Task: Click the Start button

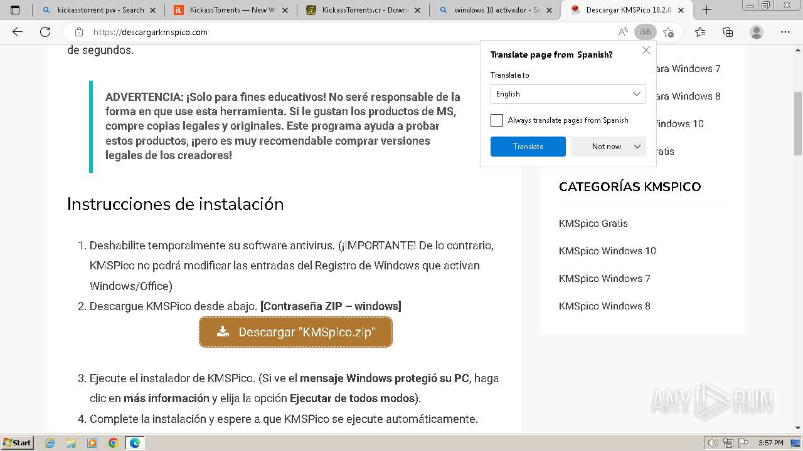Action: tap(17, 443)
